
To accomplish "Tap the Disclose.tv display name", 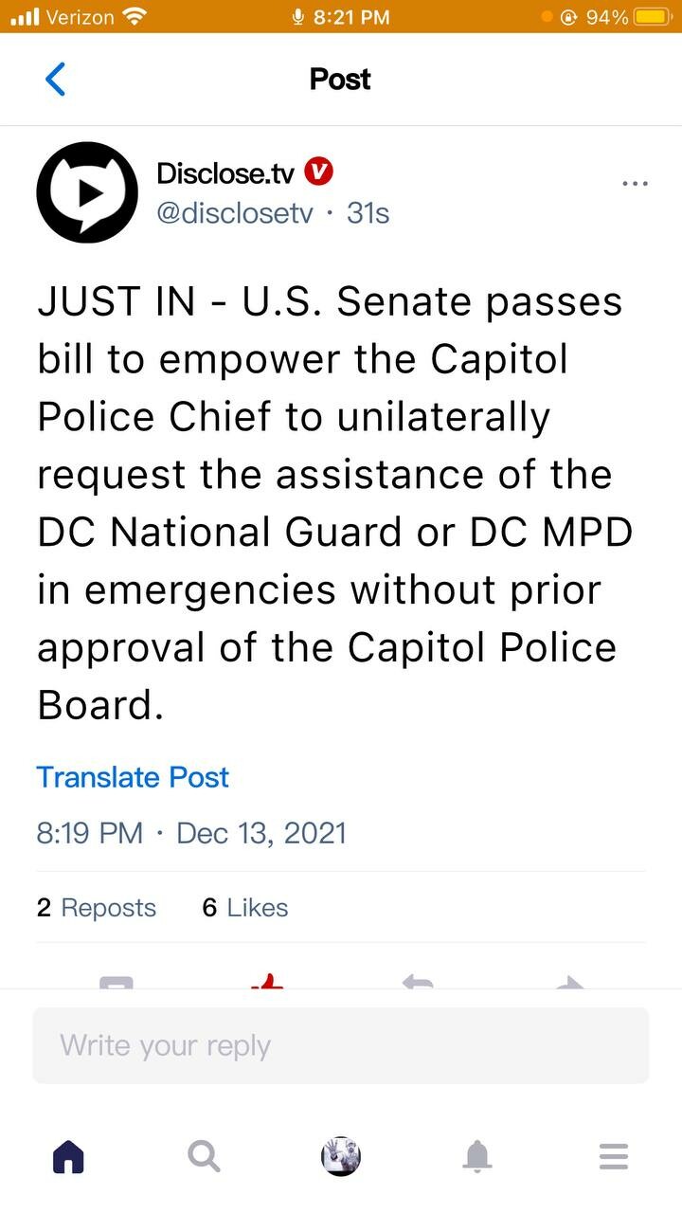I will tap(225, 172).
